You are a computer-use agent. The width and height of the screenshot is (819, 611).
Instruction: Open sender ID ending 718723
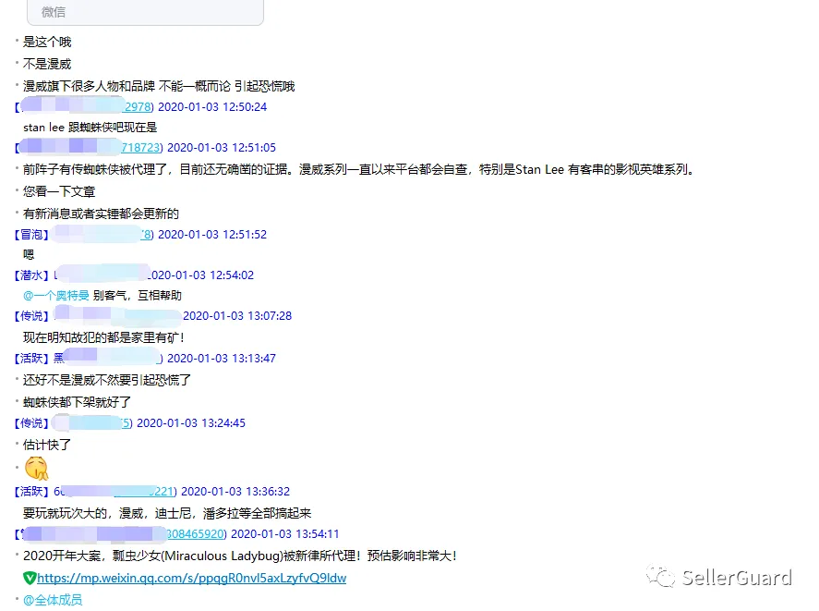pos(141,148)
